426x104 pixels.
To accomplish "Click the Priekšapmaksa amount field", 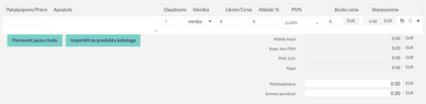I will tap(353, 83).
